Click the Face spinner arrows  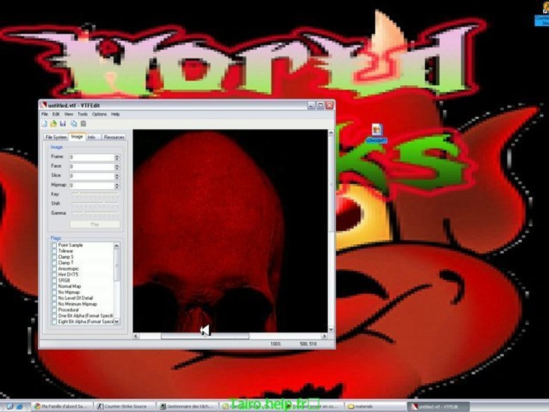point(117,167)
